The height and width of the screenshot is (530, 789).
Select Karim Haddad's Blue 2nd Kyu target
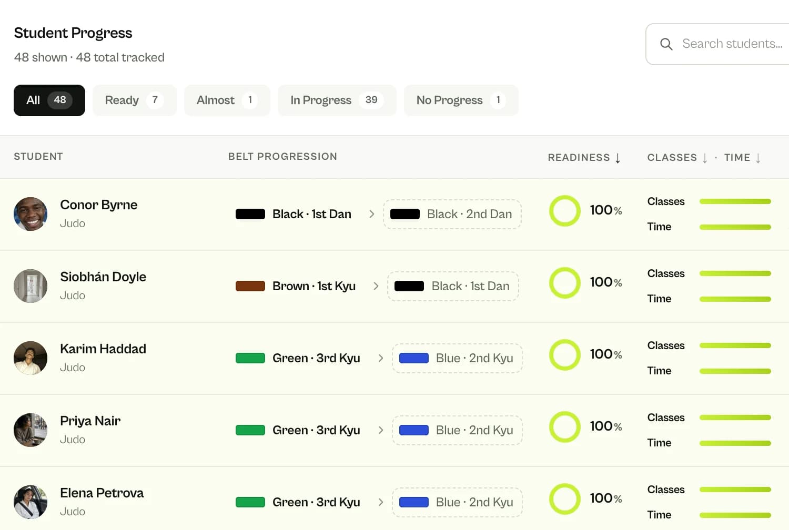click(x=457, y=358)
